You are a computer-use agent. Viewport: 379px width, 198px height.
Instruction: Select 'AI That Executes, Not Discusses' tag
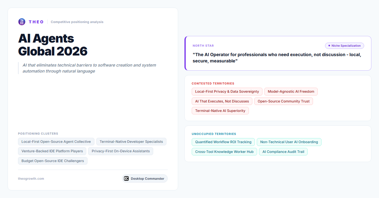pos(222,101)
